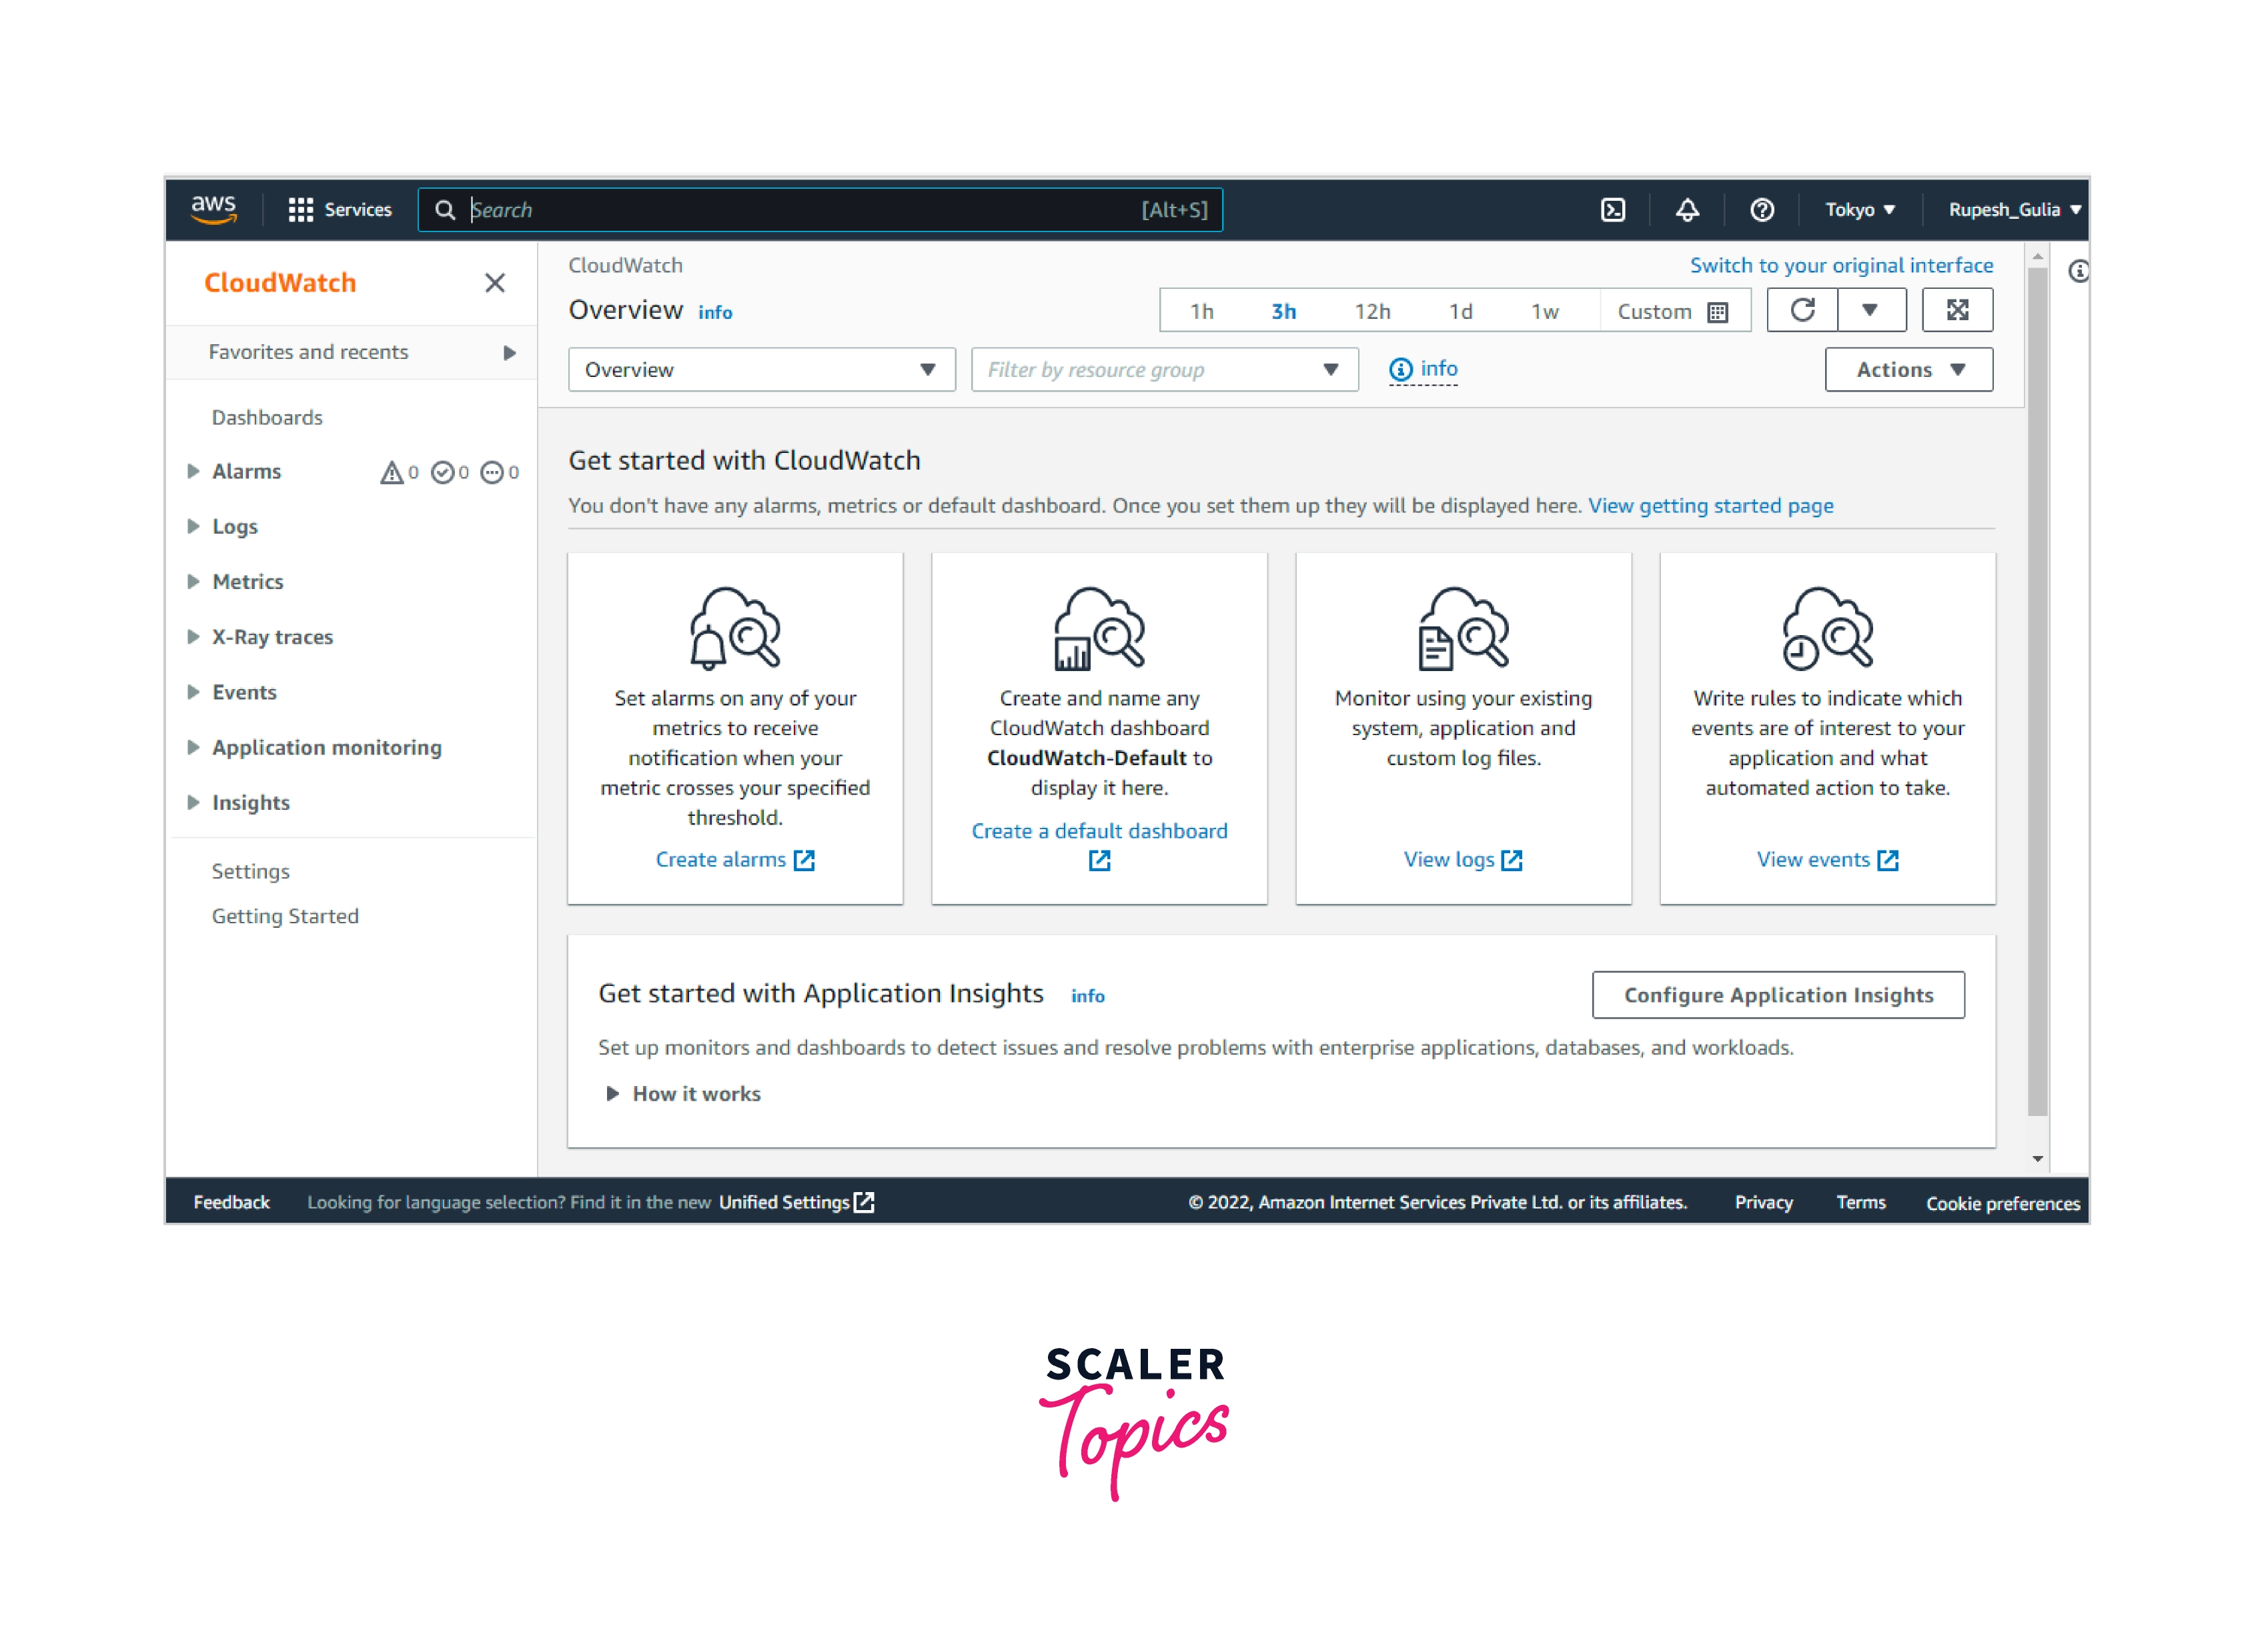Click the refresh dashboard icon
The image size is (2268, 1629).
coord(1802,310)
